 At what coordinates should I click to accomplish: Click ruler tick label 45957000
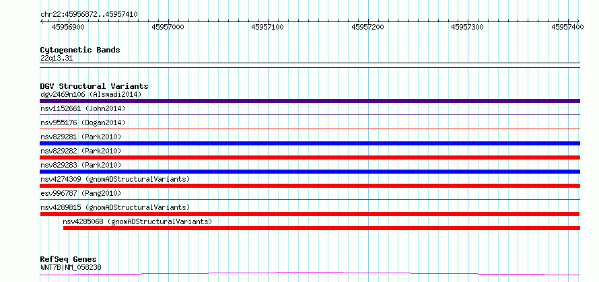(168, 27)
